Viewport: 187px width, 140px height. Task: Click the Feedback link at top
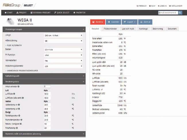142,6
